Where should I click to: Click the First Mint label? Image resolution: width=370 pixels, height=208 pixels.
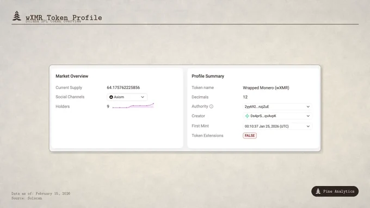pyautogui.click(x=200, y=126)
